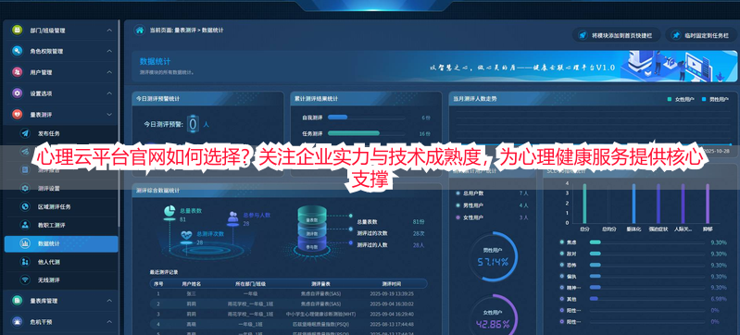740x335 pixels.
Task: Click 测评时间 column header
Action: coord(392,284)
